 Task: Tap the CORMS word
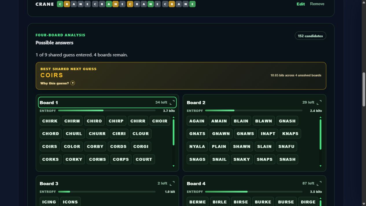98,159
